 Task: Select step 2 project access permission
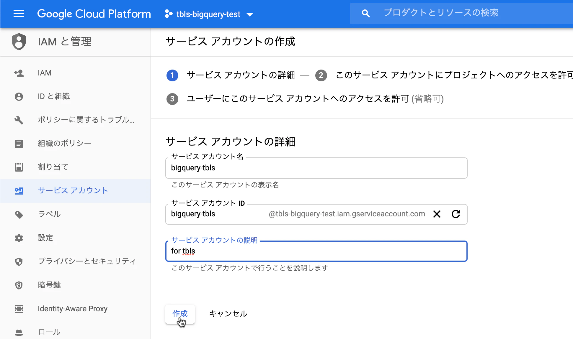(444, 75)
